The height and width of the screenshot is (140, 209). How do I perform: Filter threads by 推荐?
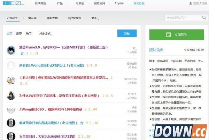(x=19, y=34)
